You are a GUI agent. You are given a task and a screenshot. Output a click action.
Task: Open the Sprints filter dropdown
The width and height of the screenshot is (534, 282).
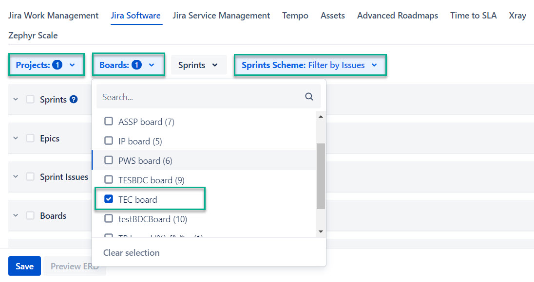(x=198, y=65)
